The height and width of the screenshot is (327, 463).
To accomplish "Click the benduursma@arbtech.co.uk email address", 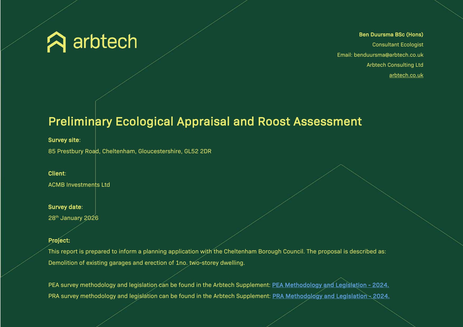I will pyautogui.click(x=388, y=55).
